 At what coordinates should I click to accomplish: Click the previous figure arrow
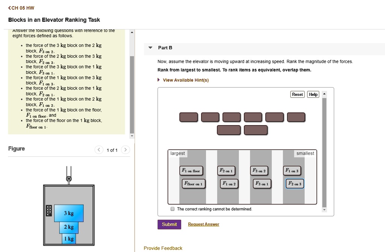[x=99, y=150]
